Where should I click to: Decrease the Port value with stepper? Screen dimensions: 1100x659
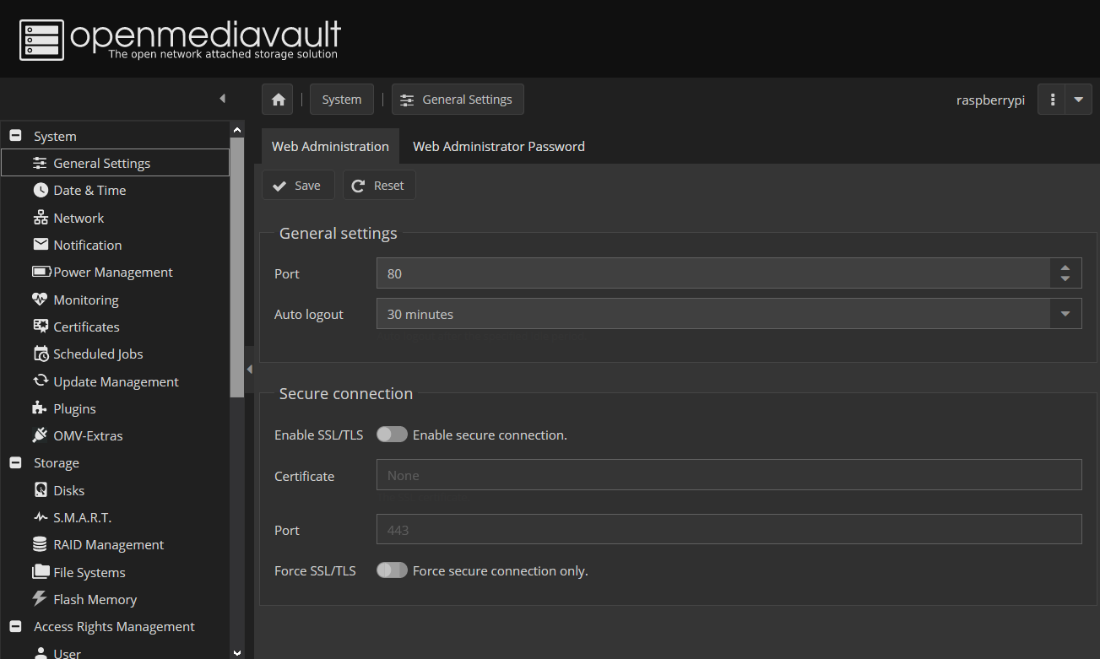point(1065,279)
